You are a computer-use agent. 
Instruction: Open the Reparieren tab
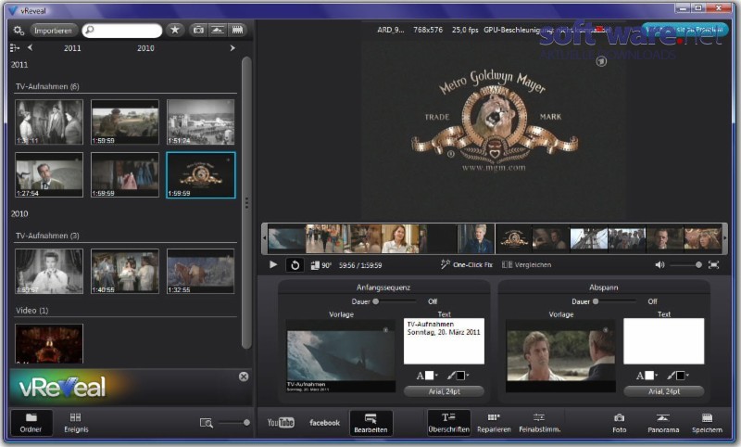click(494, 423)
